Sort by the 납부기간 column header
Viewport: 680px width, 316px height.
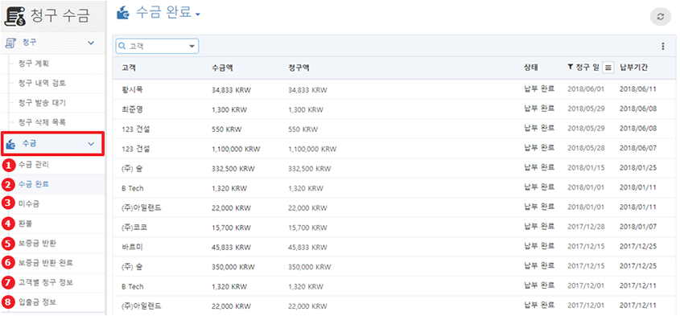pos(633,68)
